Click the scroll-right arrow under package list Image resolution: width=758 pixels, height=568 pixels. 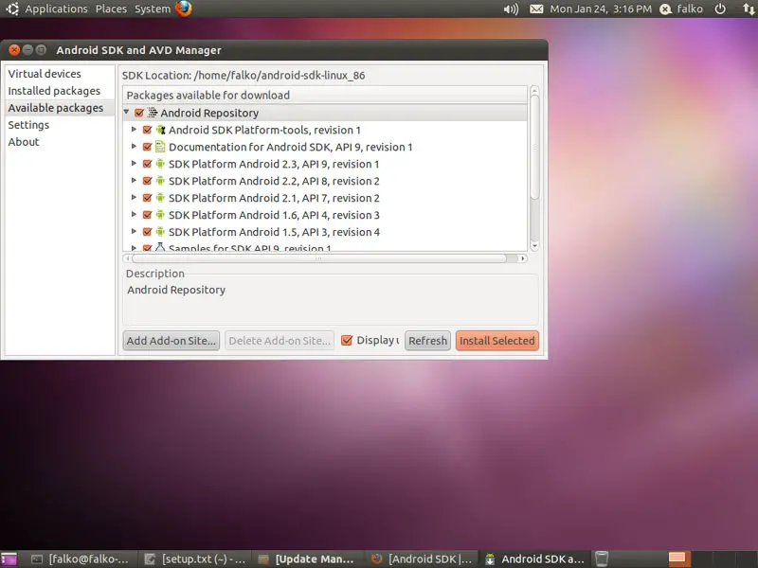[x=523, y=258]
